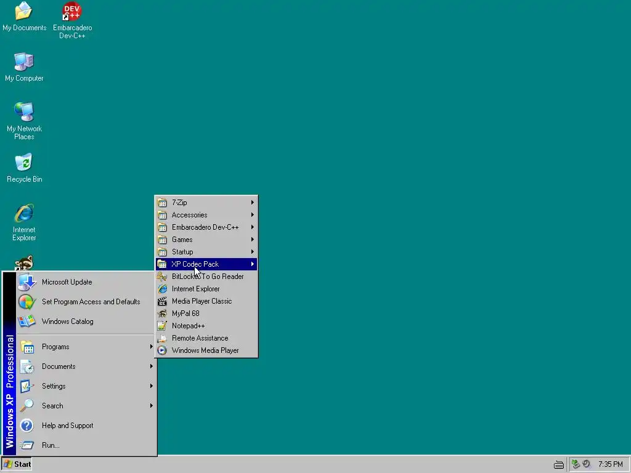Select Search in the Start menu

[86, 406]
